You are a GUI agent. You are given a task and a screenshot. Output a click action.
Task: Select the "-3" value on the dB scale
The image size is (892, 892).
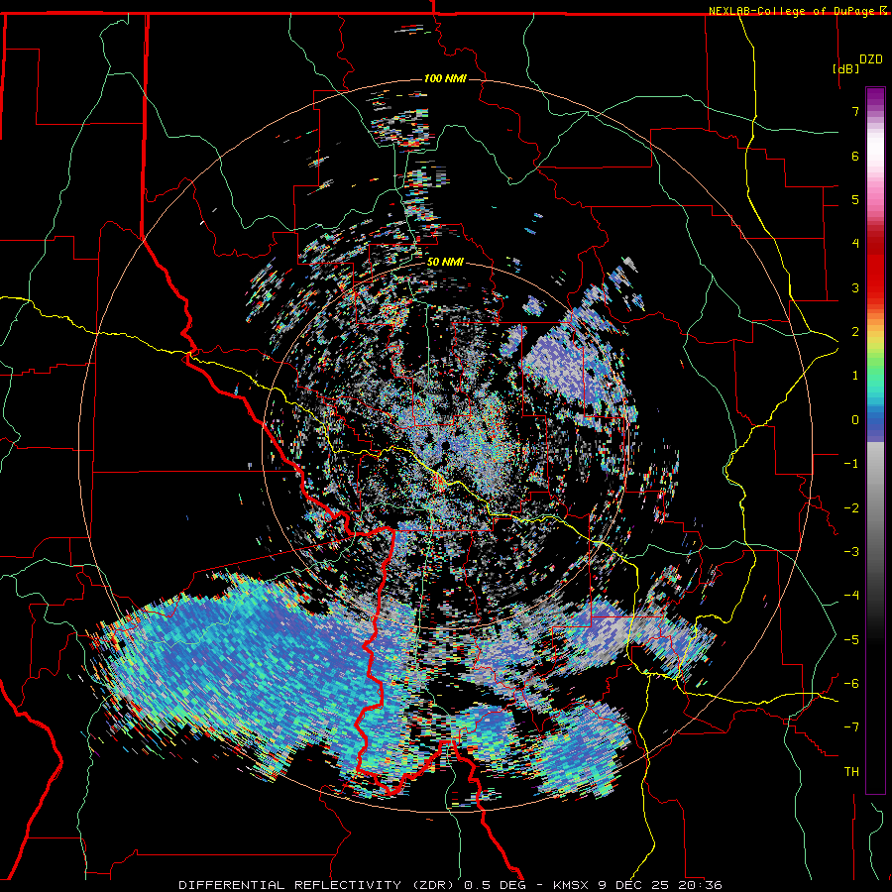[851, 551]
